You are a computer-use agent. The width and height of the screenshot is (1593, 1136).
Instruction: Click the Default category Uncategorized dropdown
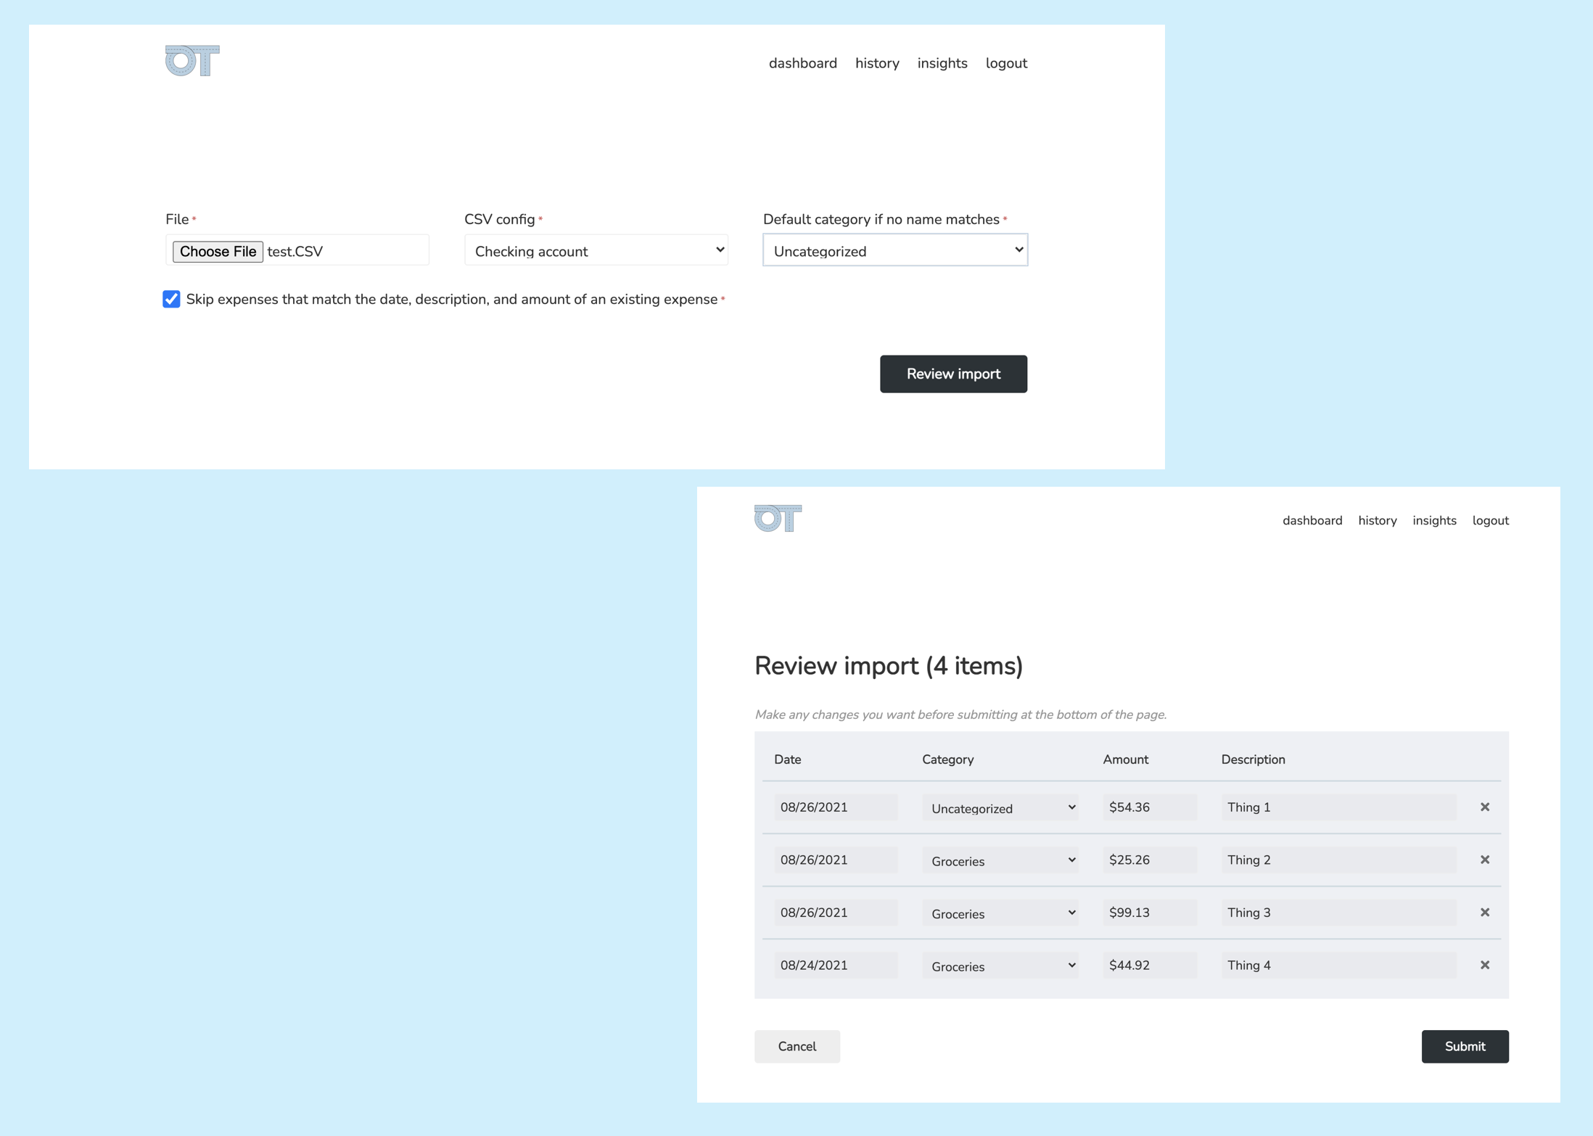895,251
